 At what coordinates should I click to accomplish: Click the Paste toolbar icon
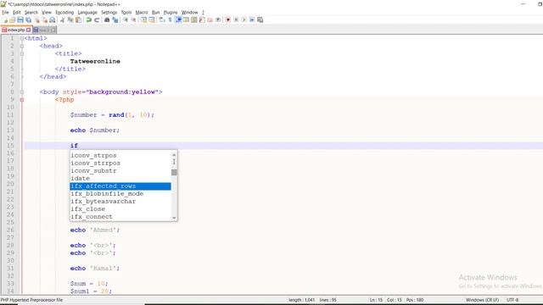coord(79,20)
